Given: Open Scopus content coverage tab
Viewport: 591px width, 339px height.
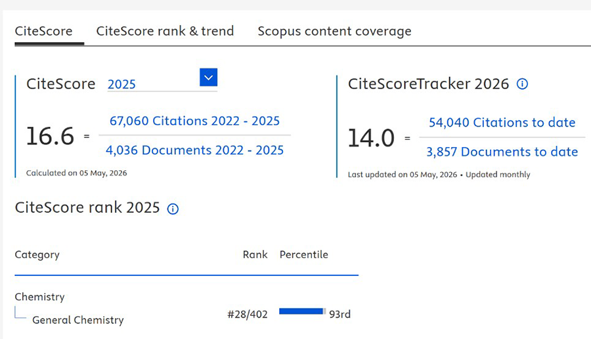Looking at the screenshot, I should pyautogui.click(x=334, y=32).
